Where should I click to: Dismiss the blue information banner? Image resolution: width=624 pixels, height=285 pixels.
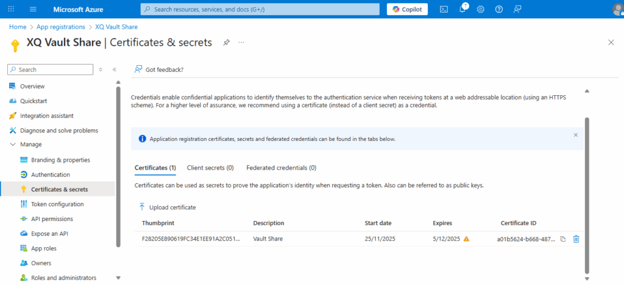(x=575, y=135)
